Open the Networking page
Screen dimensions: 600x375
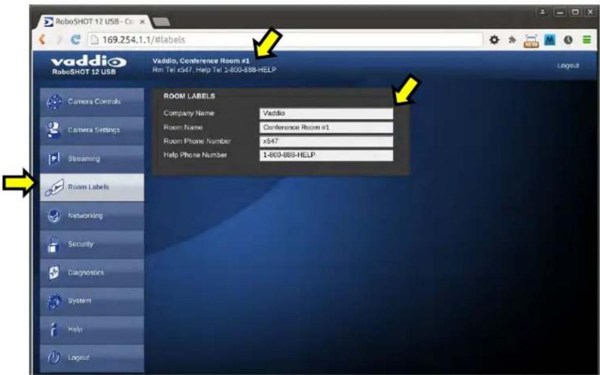coord(92,216)
